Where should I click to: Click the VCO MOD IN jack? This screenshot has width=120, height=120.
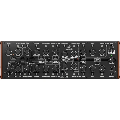click(27, 46)
